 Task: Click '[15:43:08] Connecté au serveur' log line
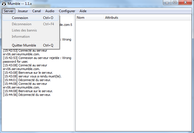(25, 67)
